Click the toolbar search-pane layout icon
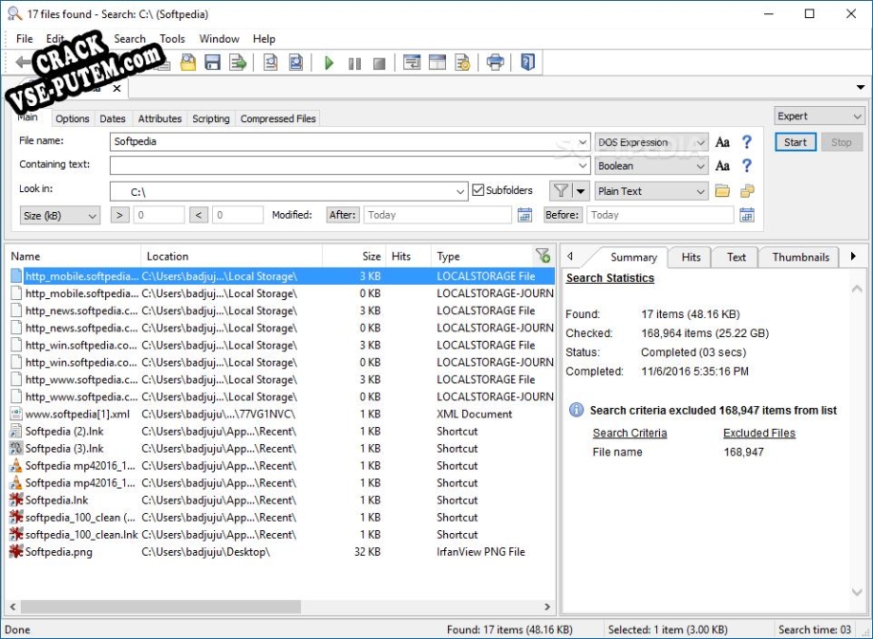The image size is (873, 639). (x=412, y=62)
